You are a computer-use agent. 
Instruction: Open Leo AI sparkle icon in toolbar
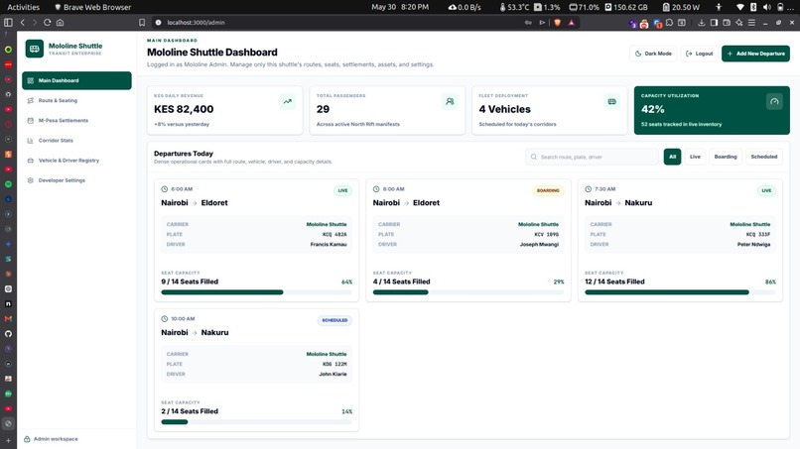[738, 23]
